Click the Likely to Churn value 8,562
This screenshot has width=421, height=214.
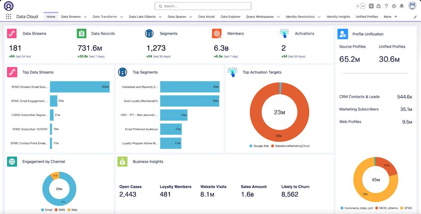(290, 194)
